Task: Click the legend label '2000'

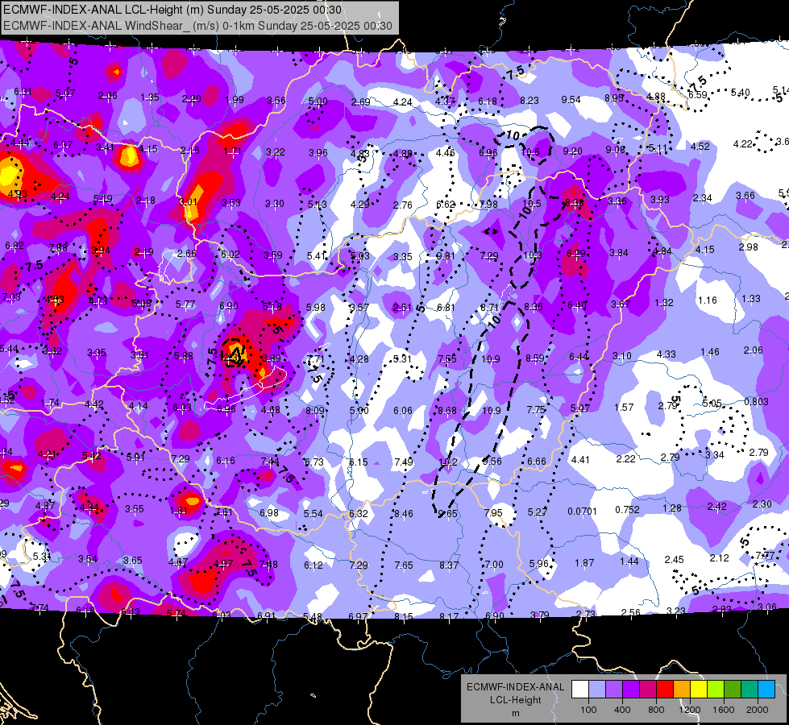Action: [758, 710]
